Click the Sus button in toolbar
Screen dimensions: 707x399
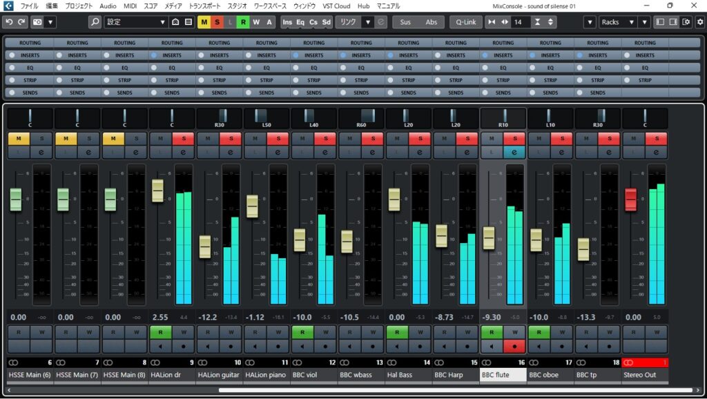405,22
